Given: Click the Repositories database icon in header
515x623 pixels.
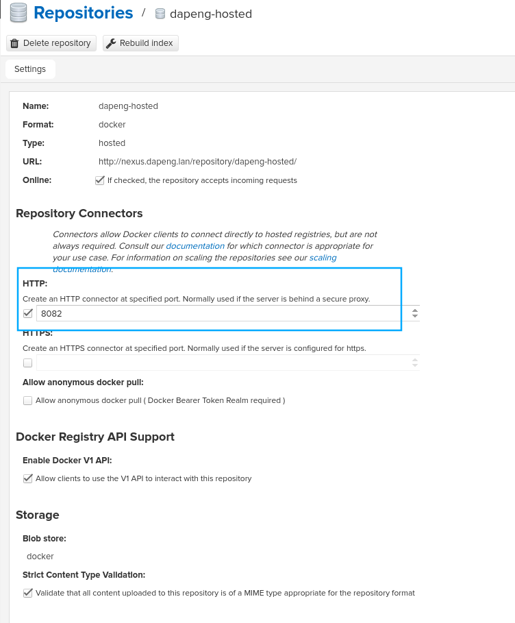Looking at the screenshot, I should pyautogui.click(x=18, y=13).
